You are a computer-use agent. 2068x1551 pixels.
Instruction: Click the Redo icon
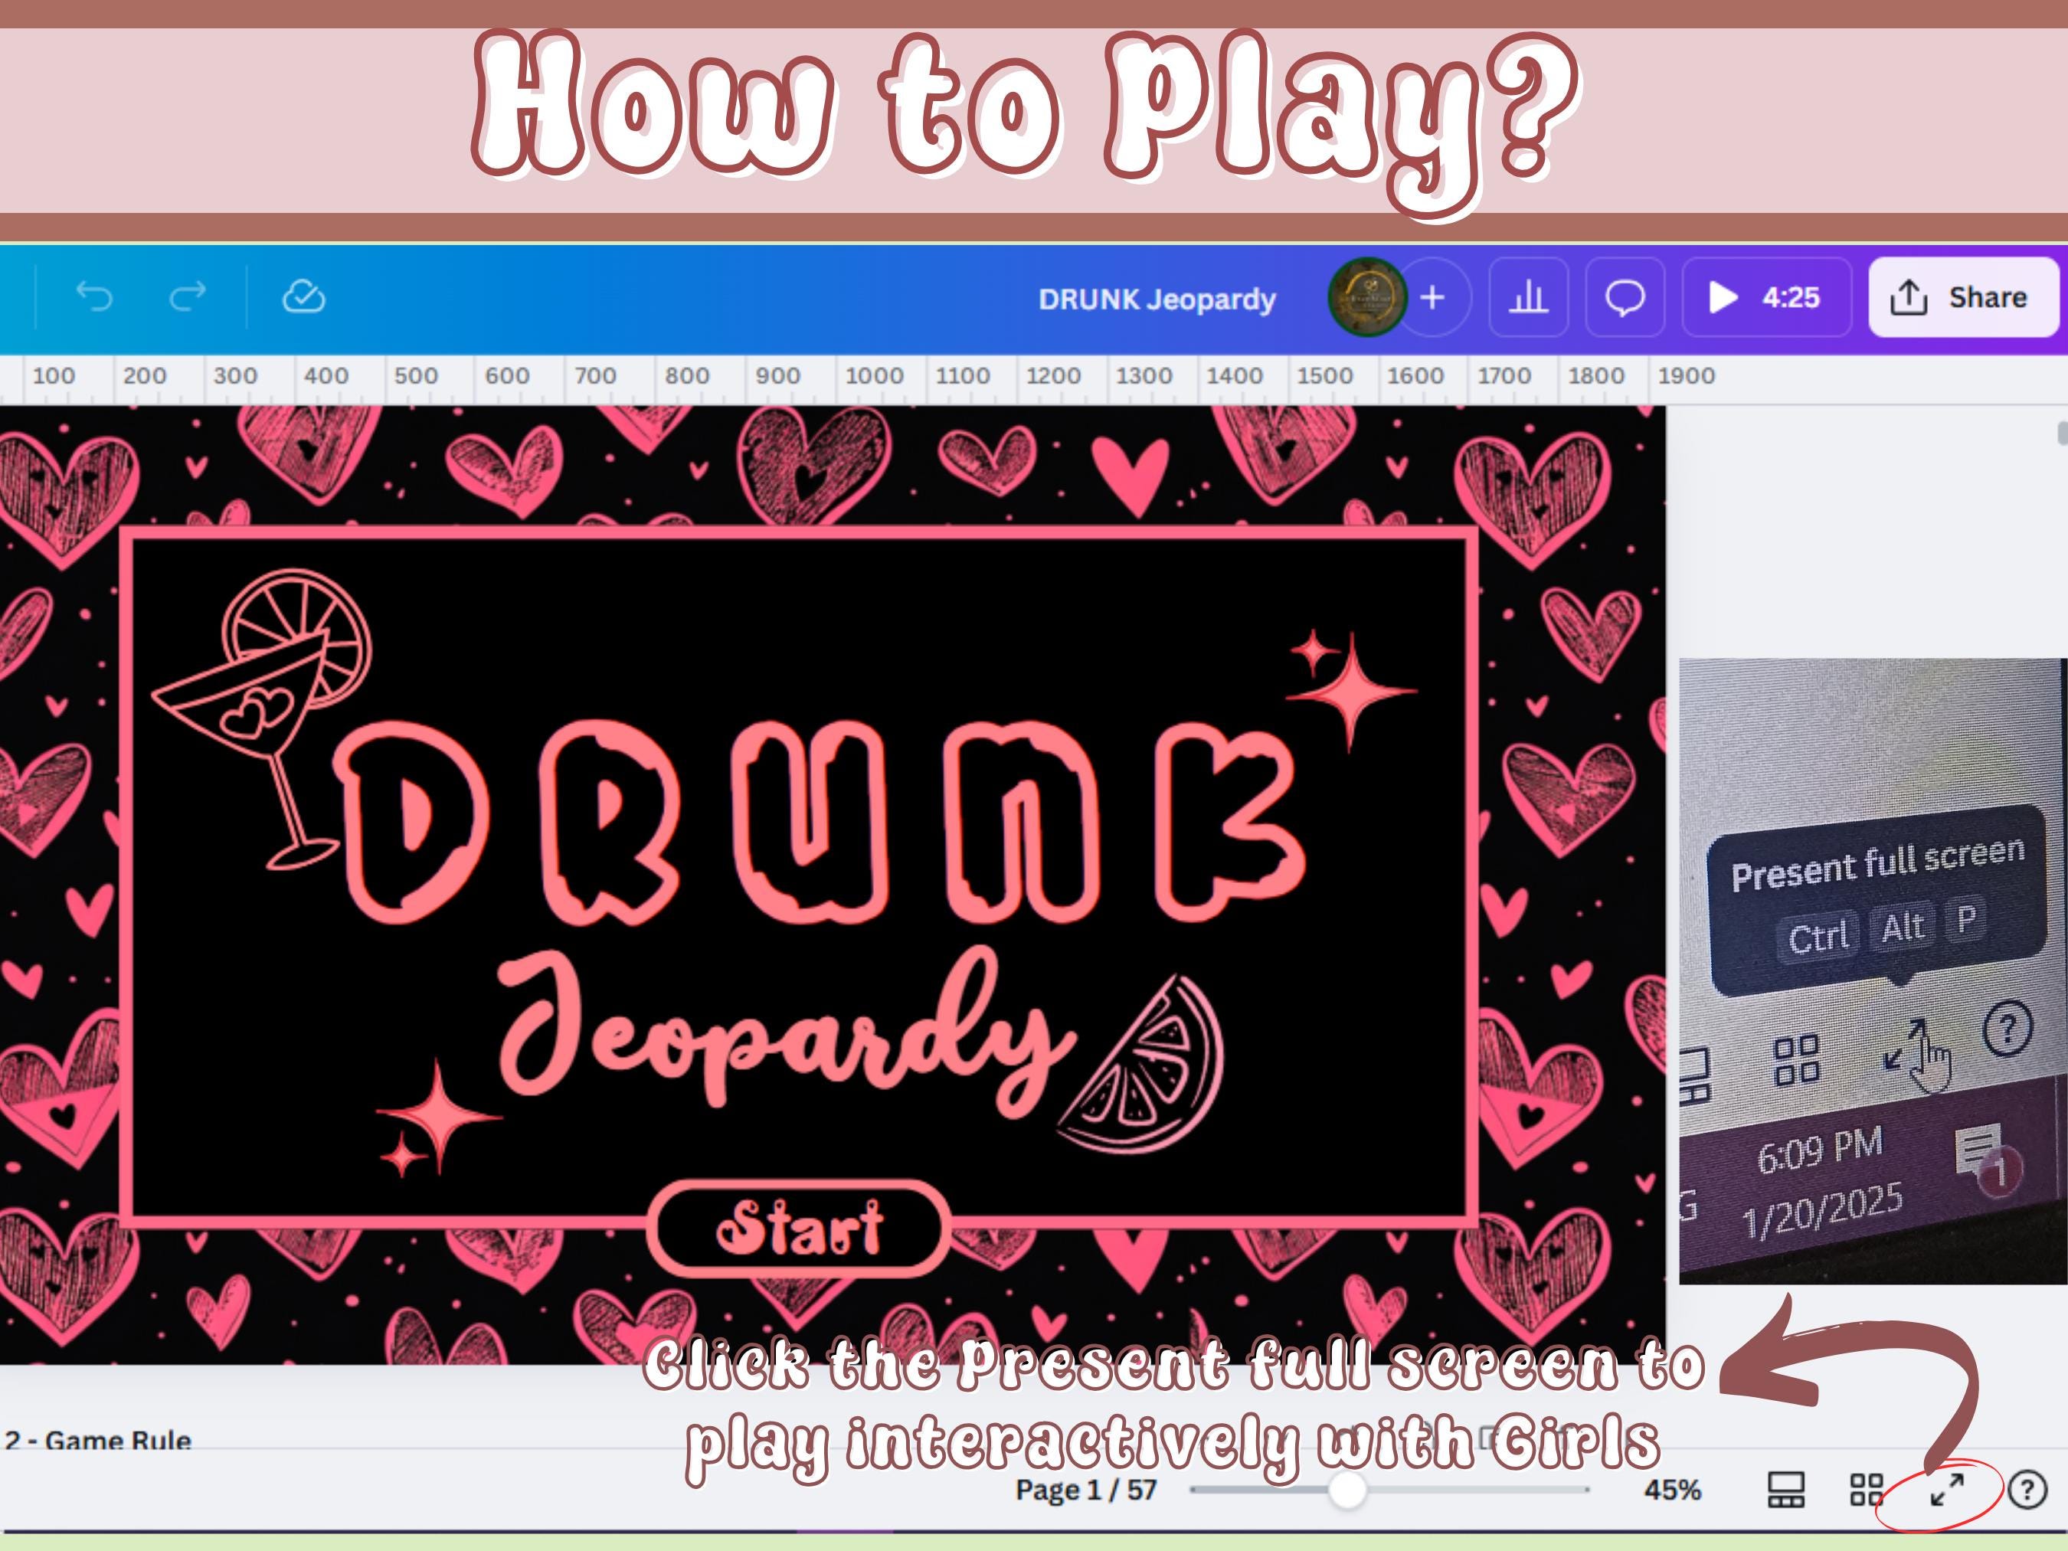point(185,297)
